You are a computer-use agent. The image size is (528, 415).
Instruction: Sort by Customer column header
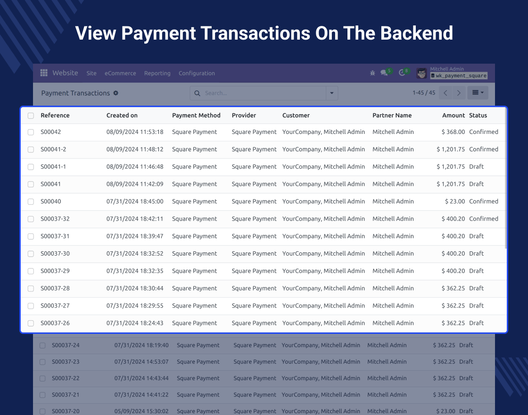tap(296, 115)
